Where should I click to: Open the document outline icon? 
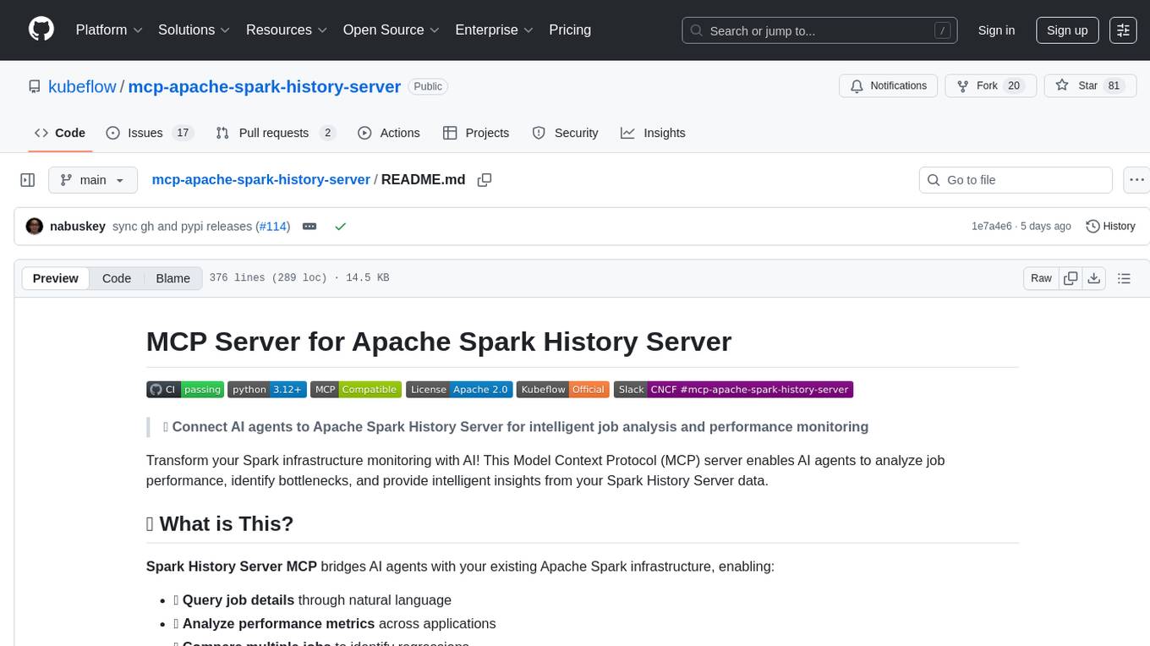coord(1124,278)
